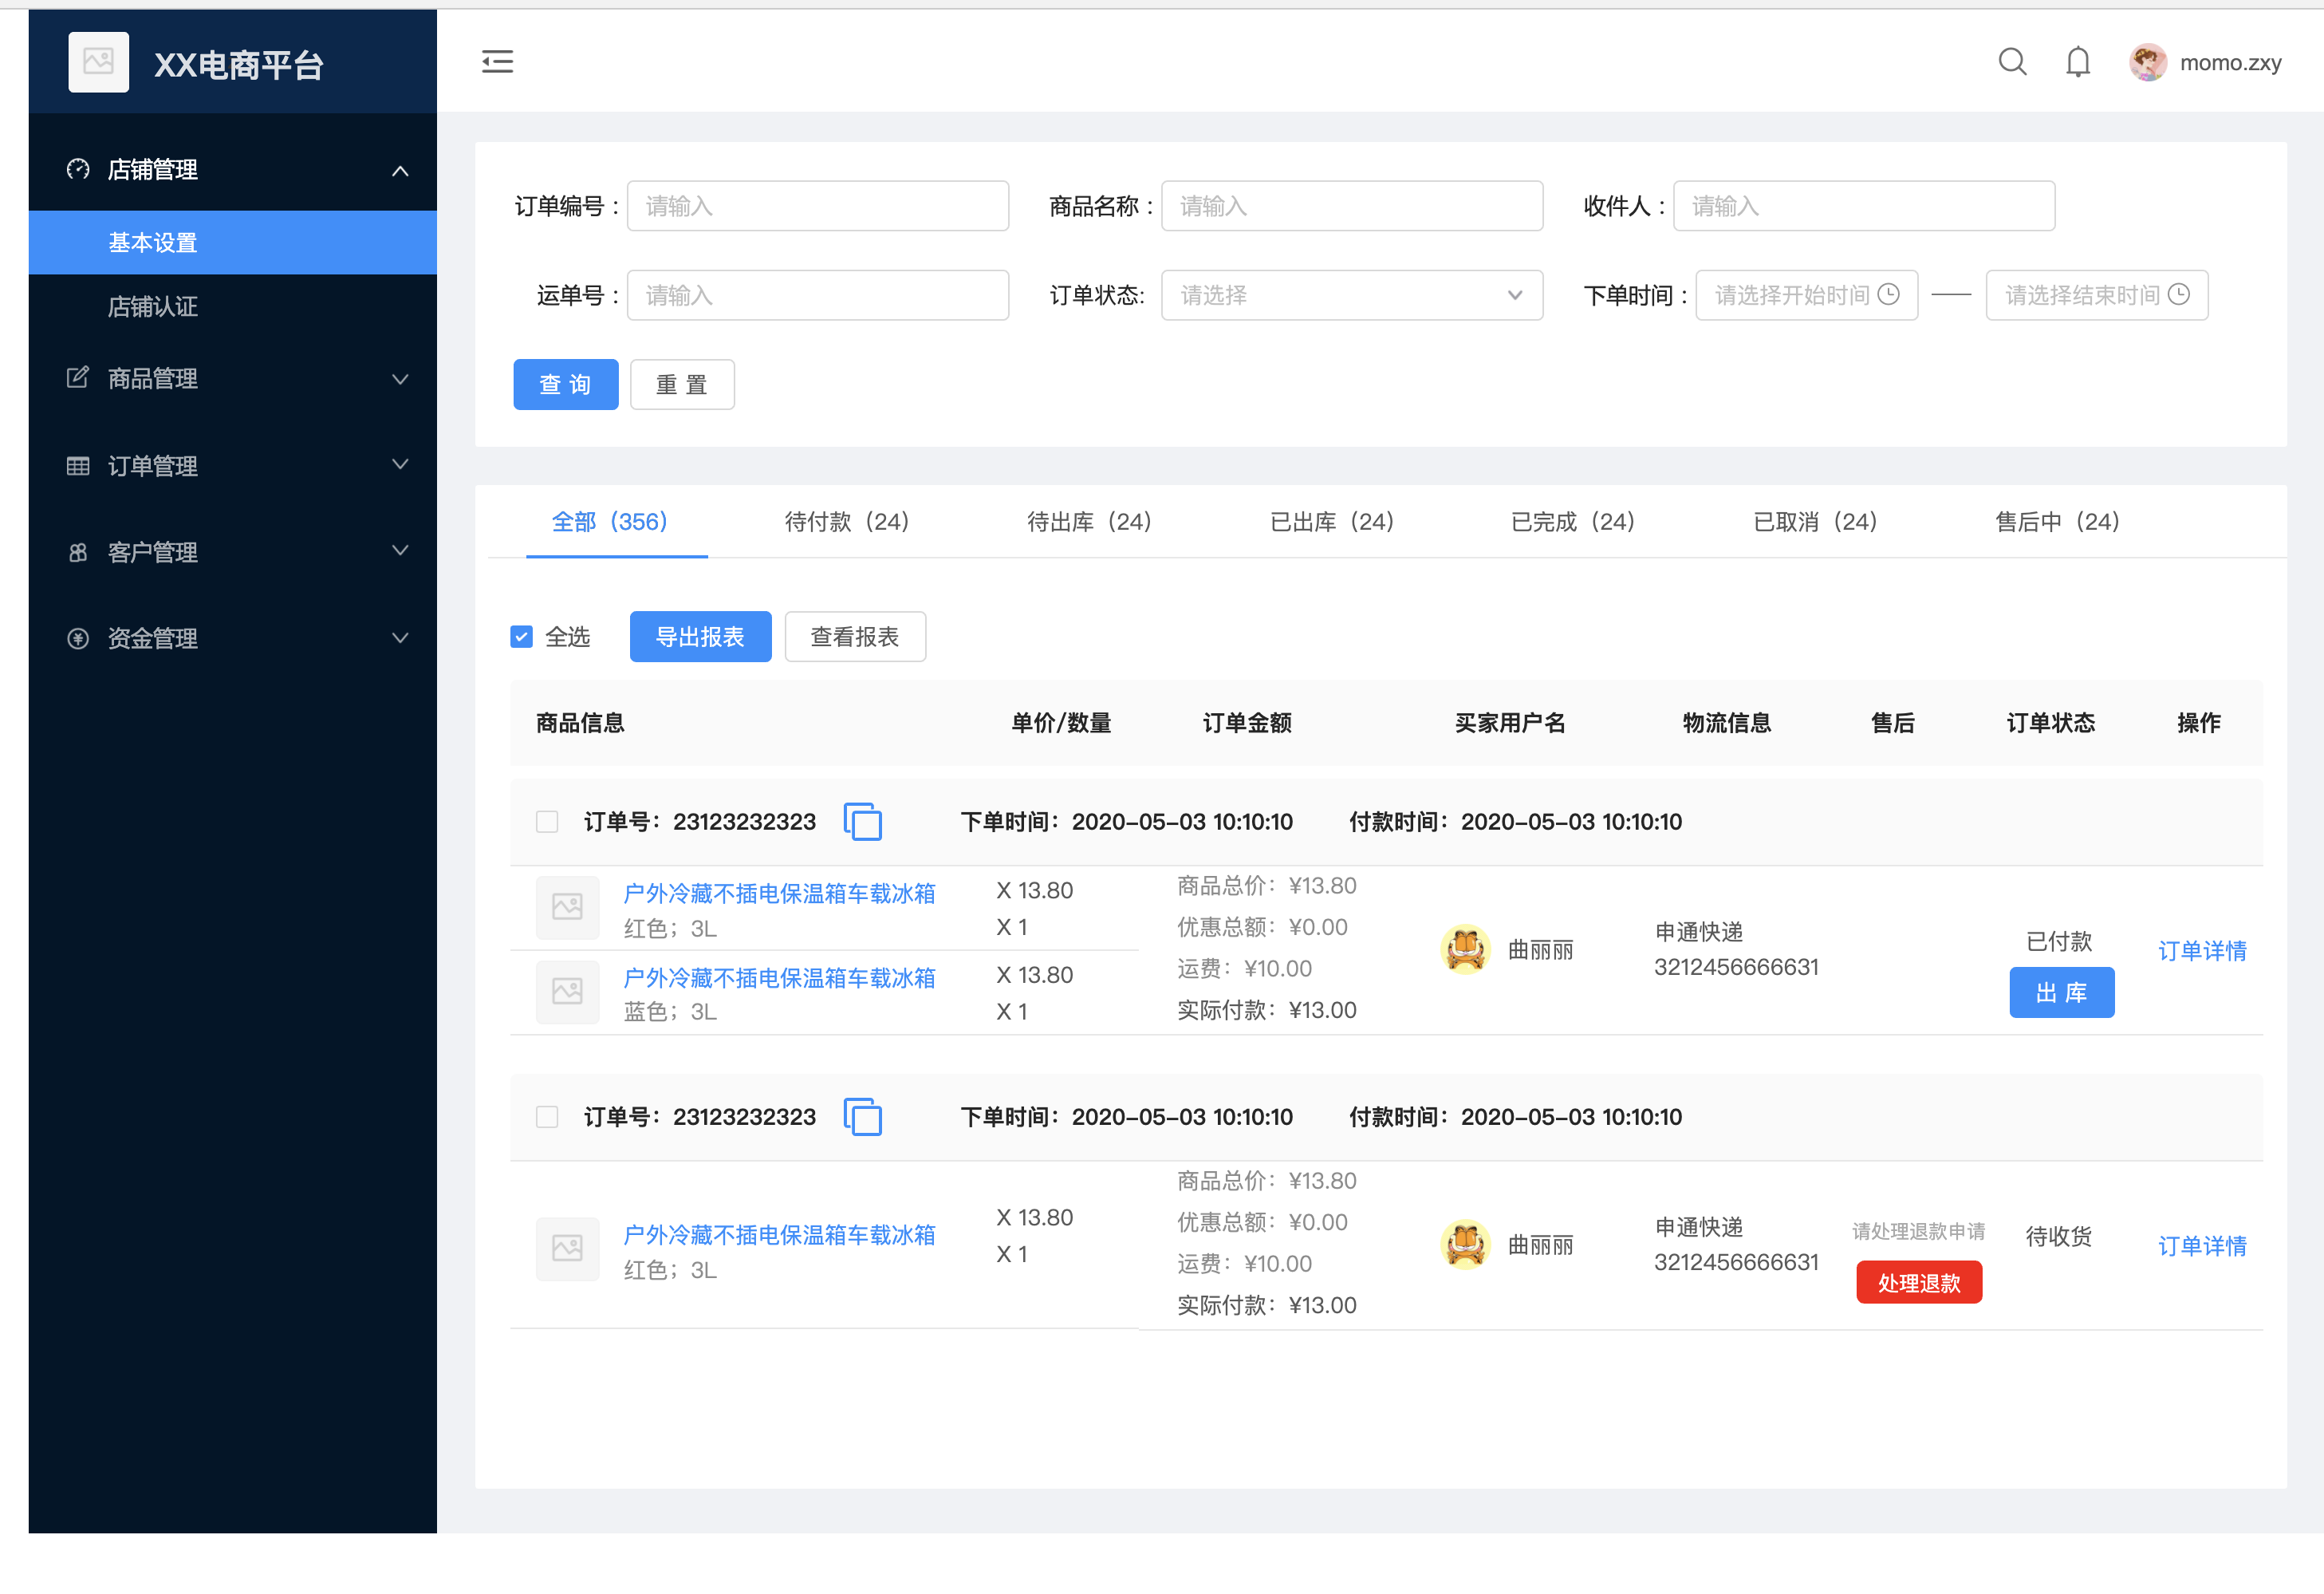Click the 待收货 order status text

click(2059, 1236)
